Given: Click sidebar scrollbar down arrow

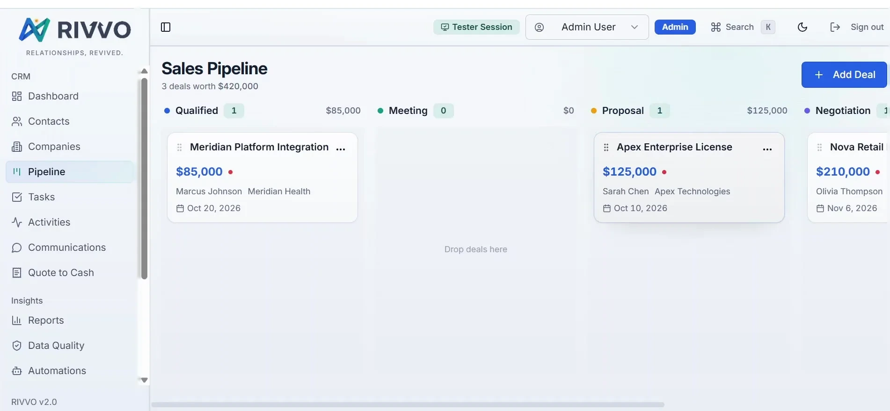Looking at the screenshot, I should pyautogui.click(x=144, y=380).
